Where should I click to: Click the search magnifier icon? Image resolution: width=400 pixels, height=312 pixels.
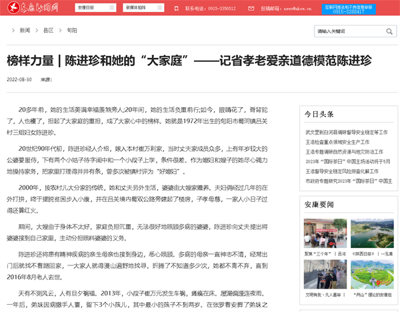(383, 31)
